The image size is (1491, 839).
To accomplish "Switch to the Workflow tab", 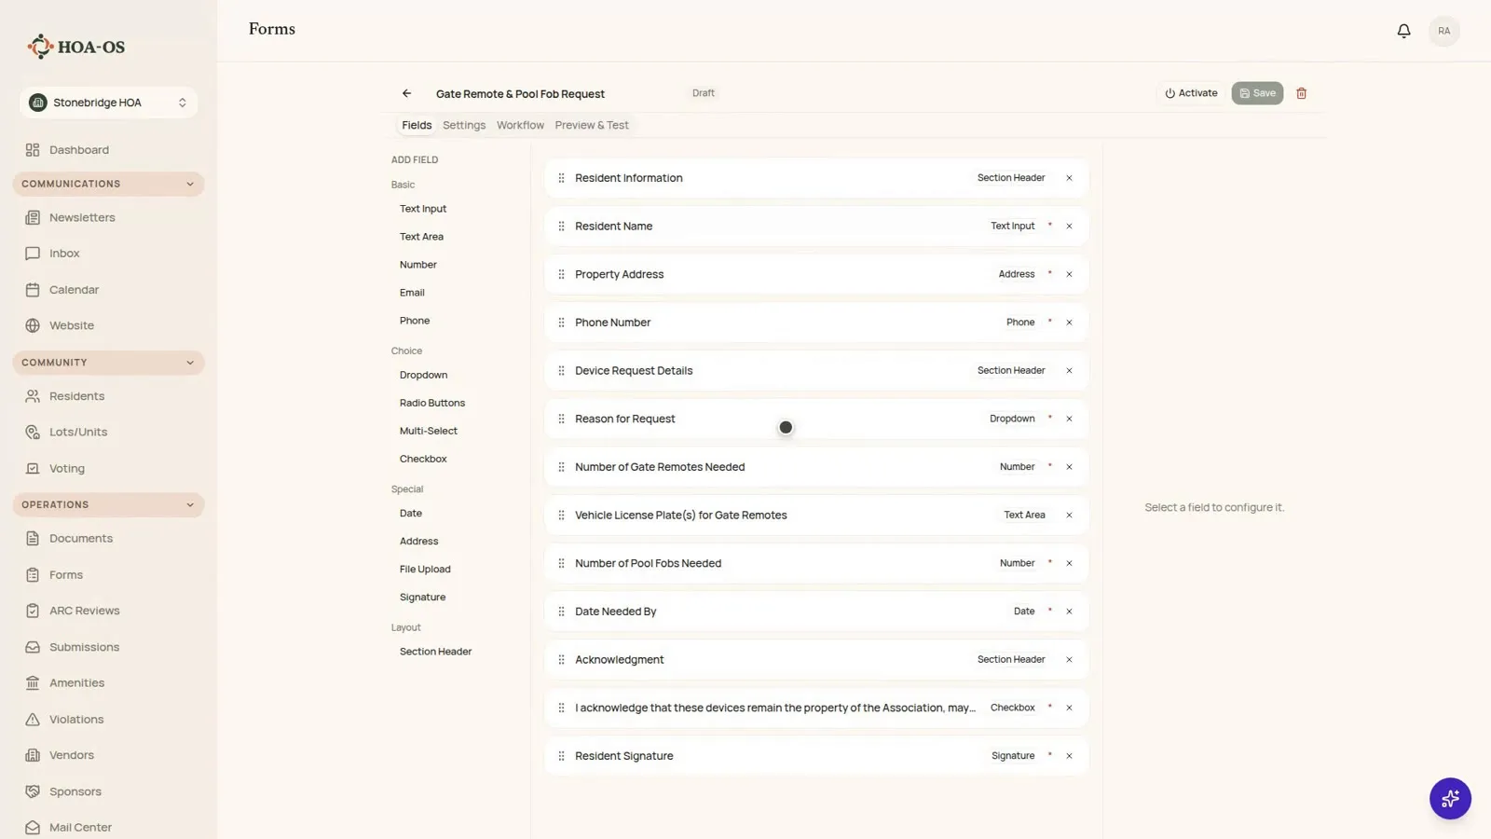I will point(520,125).
